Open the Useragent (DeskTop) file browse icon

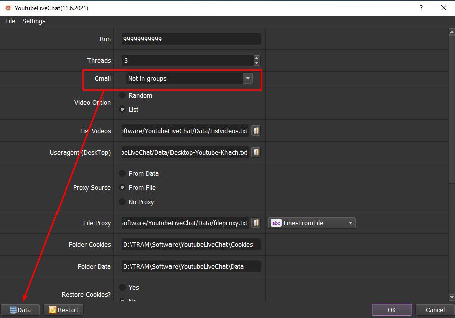coord(256,152)
